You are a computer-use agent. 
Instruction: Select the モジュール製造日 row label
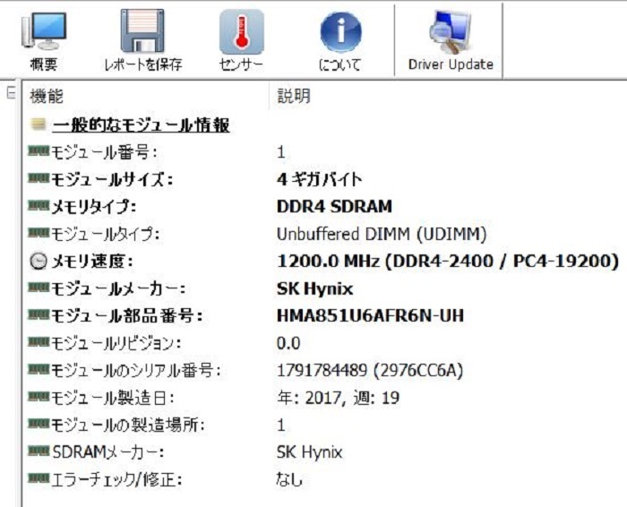pos(112,398)
